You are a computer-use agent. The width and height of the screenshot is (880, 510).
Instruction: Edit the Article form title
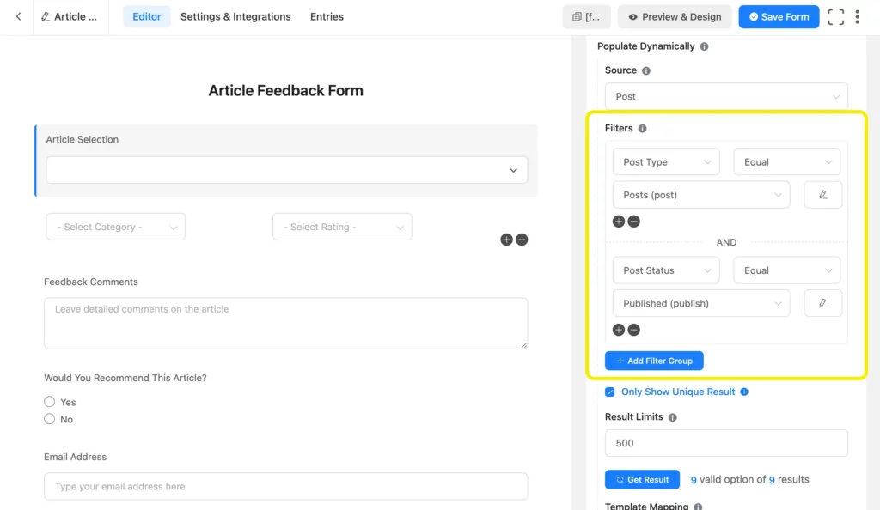[70, 17]
